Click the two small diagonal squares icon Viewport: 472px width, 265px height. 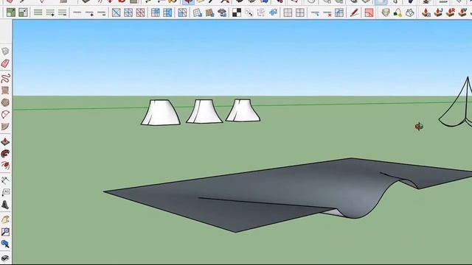pyautogui.click(x=249, y=13)
